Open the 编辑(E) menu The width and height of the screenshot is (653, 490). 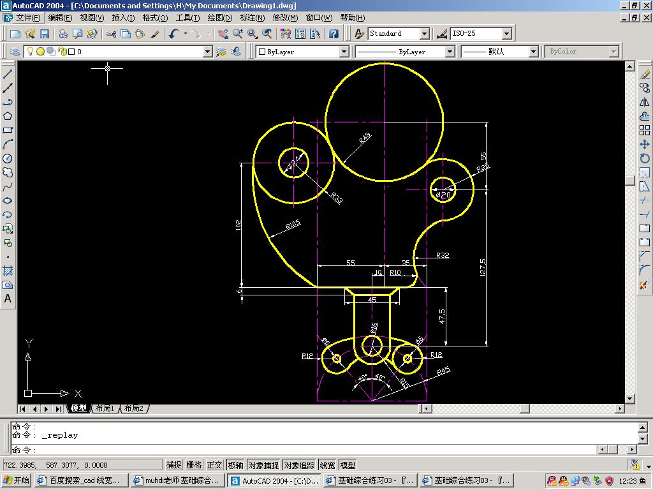[60, 17]
